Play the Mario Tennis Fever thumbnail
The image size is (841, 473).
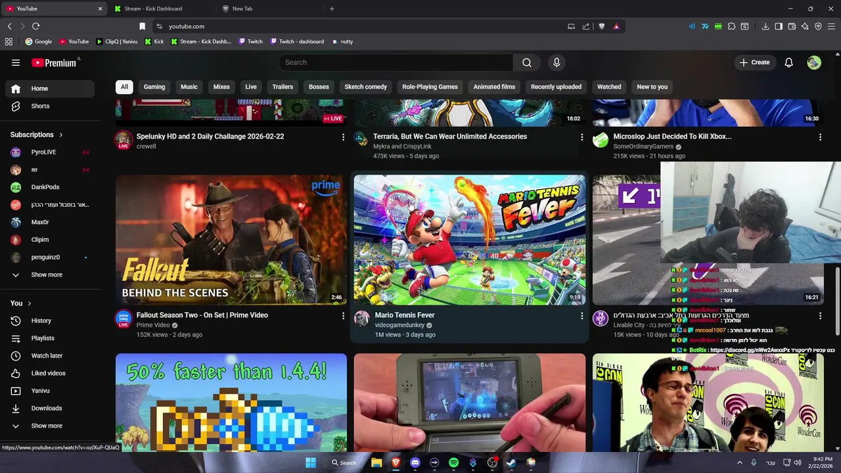point(470,240)
